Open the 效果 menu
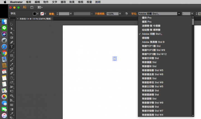Viewport: 201px width, 119px height. point(72,2)
